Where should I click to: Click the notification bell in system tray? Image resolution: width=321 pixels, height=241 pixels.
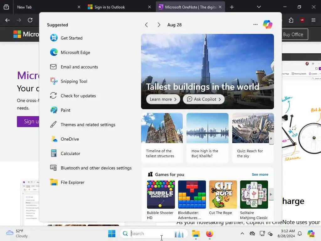(300, 233)
